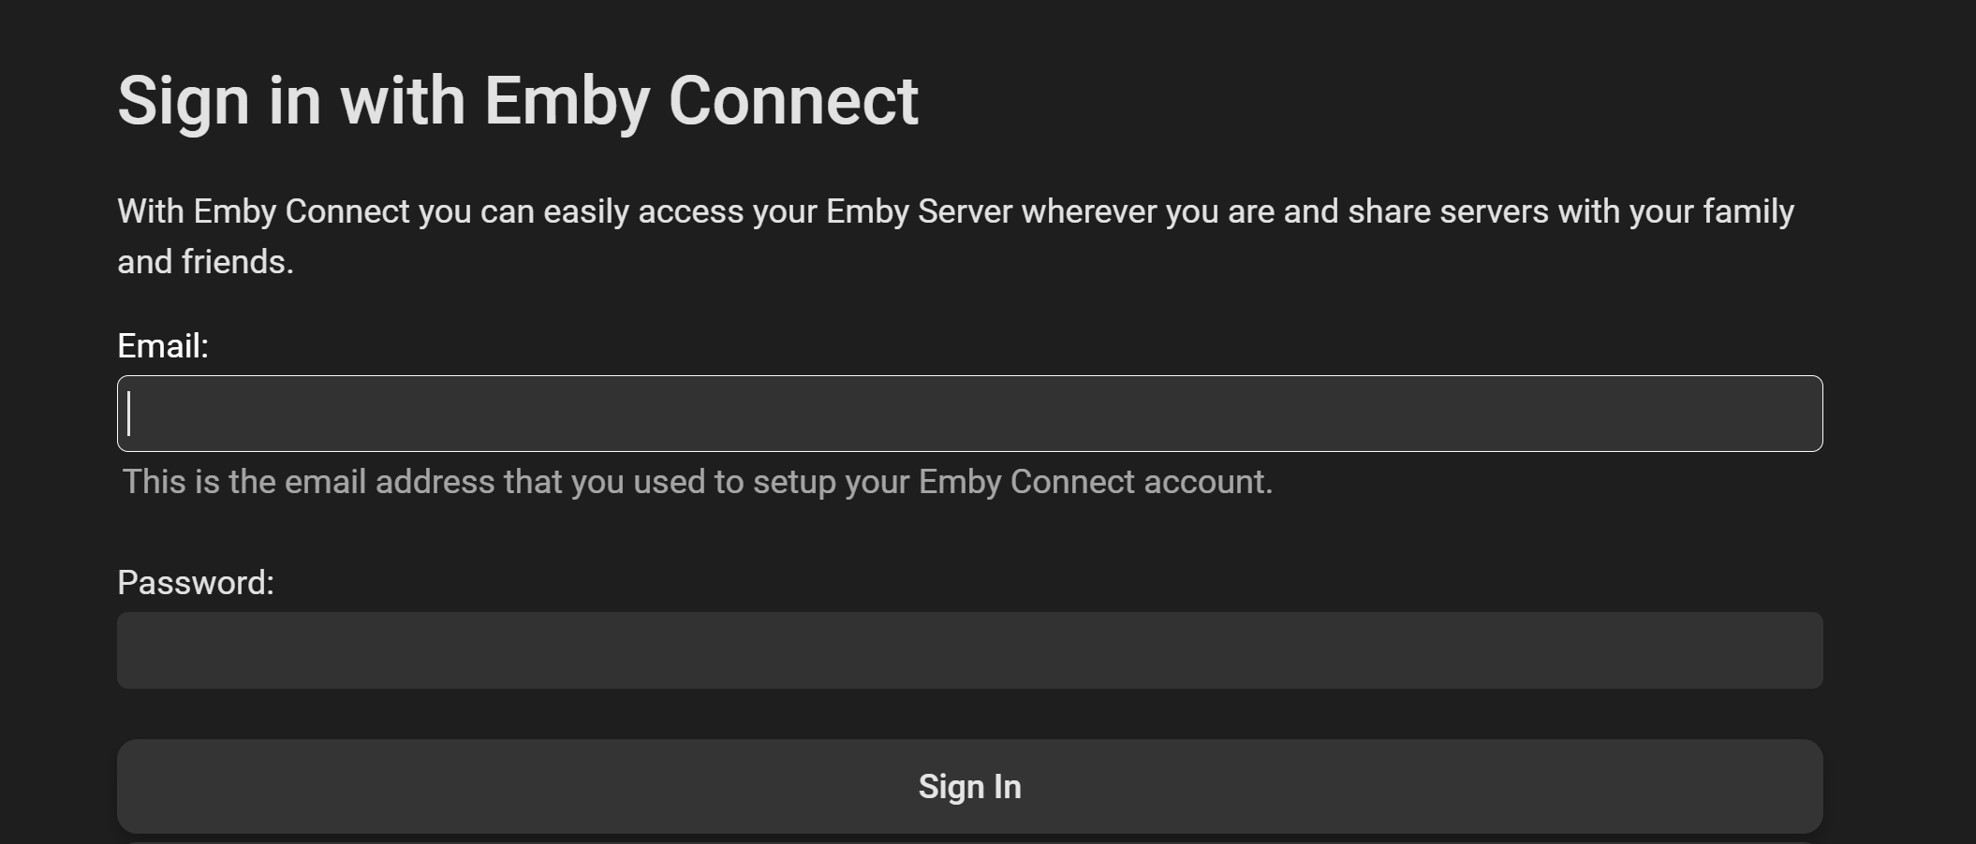The height and width of the screenshot is (844, 1976).
Task: Click the partially visible button below Sign In
Action: tap(969, 839)
